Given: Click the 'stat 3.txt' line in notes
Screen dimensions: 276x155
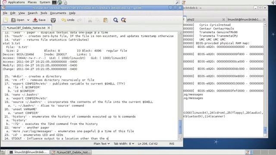Looking at the screenshot, I should [x=11, y=43].
